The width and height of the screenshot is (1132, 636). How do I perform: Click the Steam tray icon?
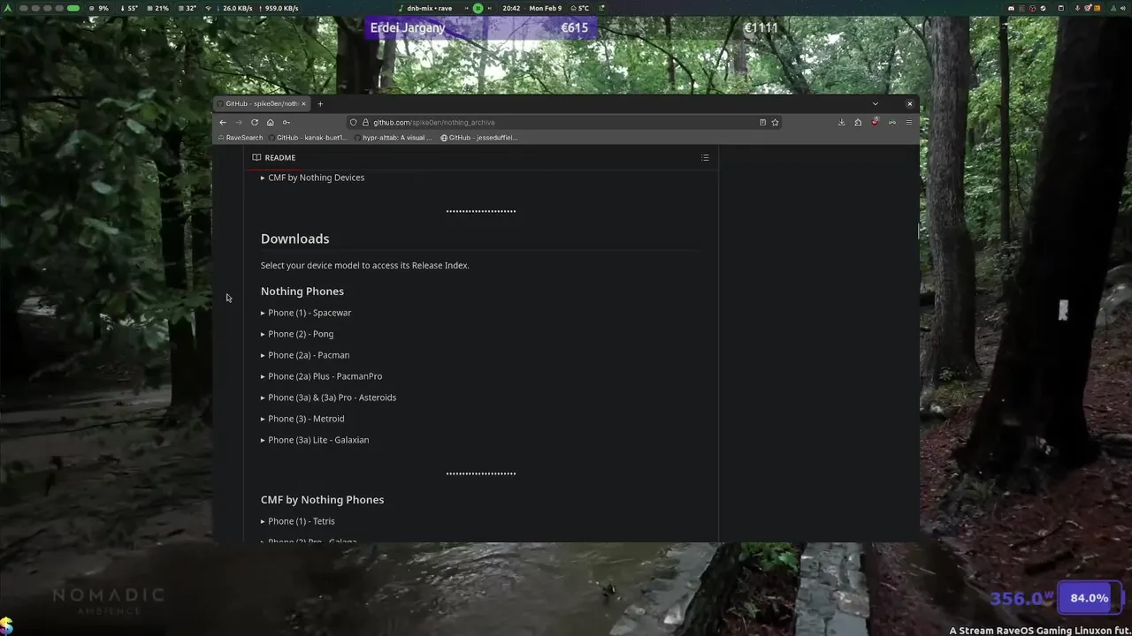(1043, 8)
